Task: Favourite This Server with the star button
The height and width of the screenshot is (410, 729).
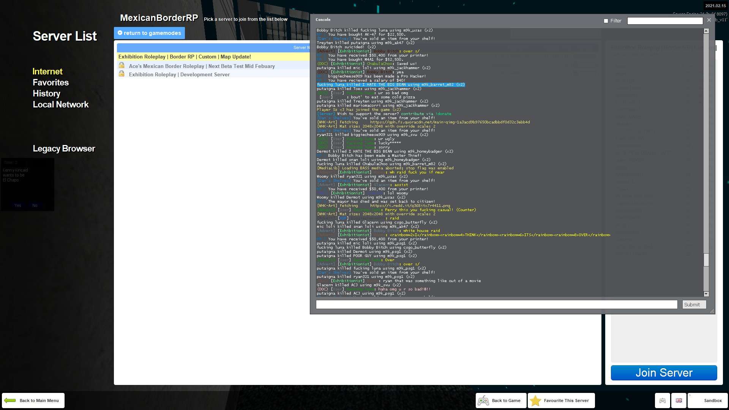Action: 561,401
